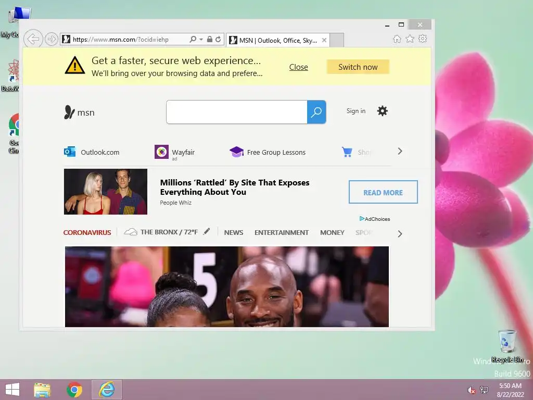Expand shortcut row with right chevron
Viewport: 533px width, 400px height.
(x=400, y=152)
